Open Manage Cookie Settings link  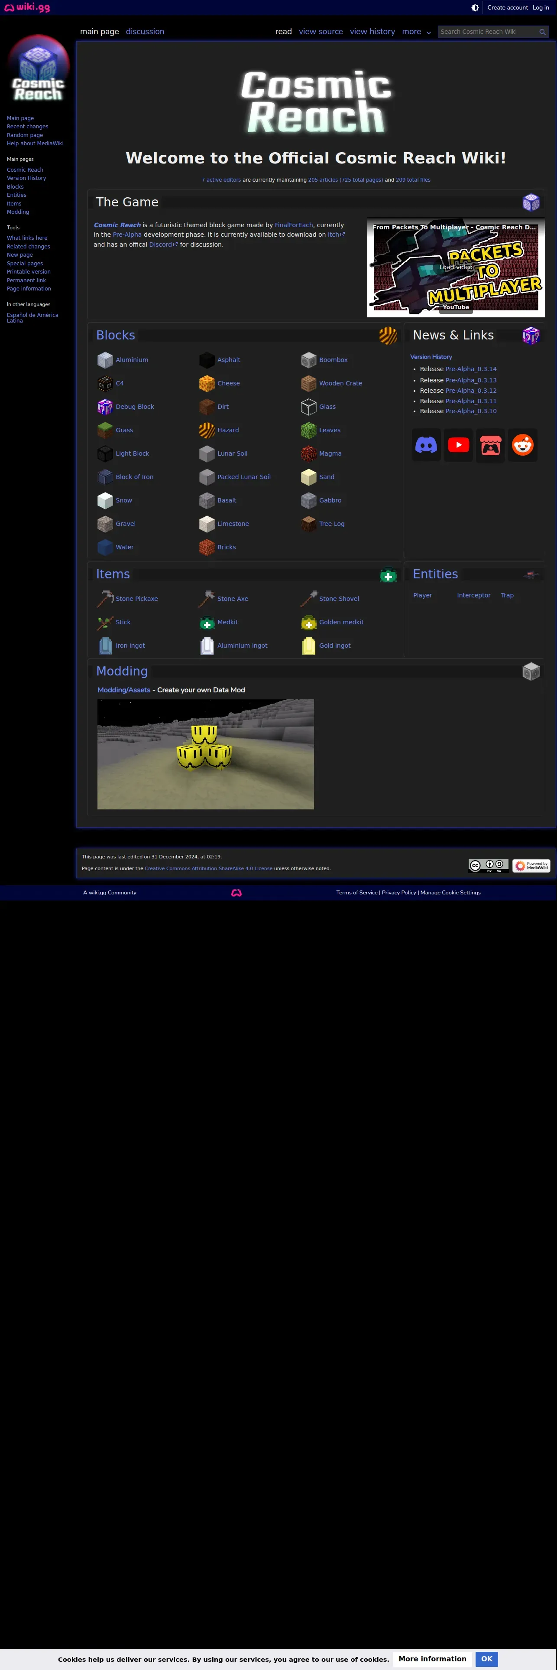450,893
